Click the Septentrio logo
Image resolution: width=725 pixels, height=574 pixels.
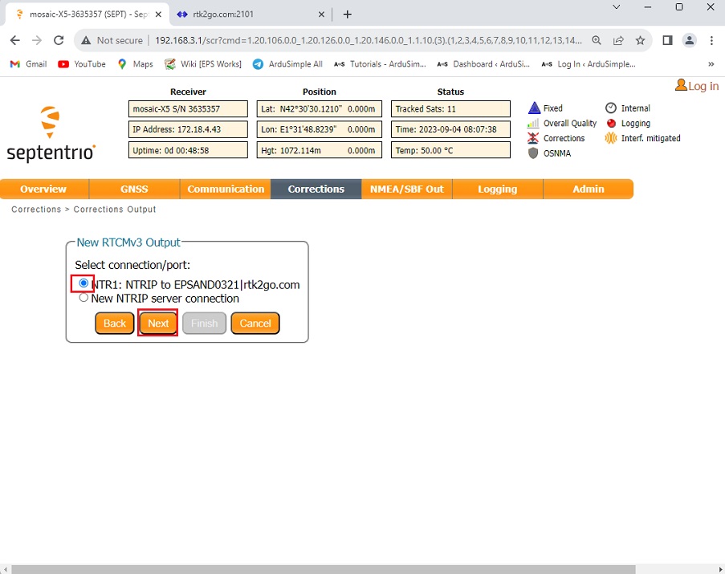coord(51,134)
